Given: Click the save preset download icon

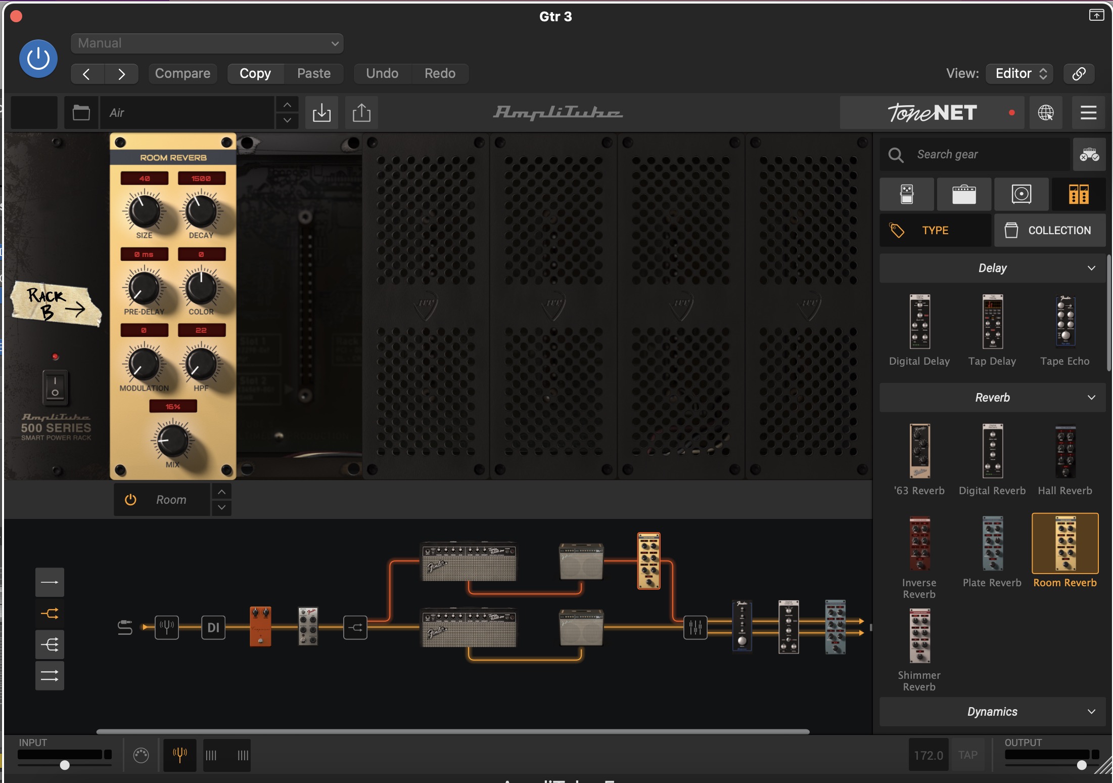Looking at the screenshot, I should (321, 112).
